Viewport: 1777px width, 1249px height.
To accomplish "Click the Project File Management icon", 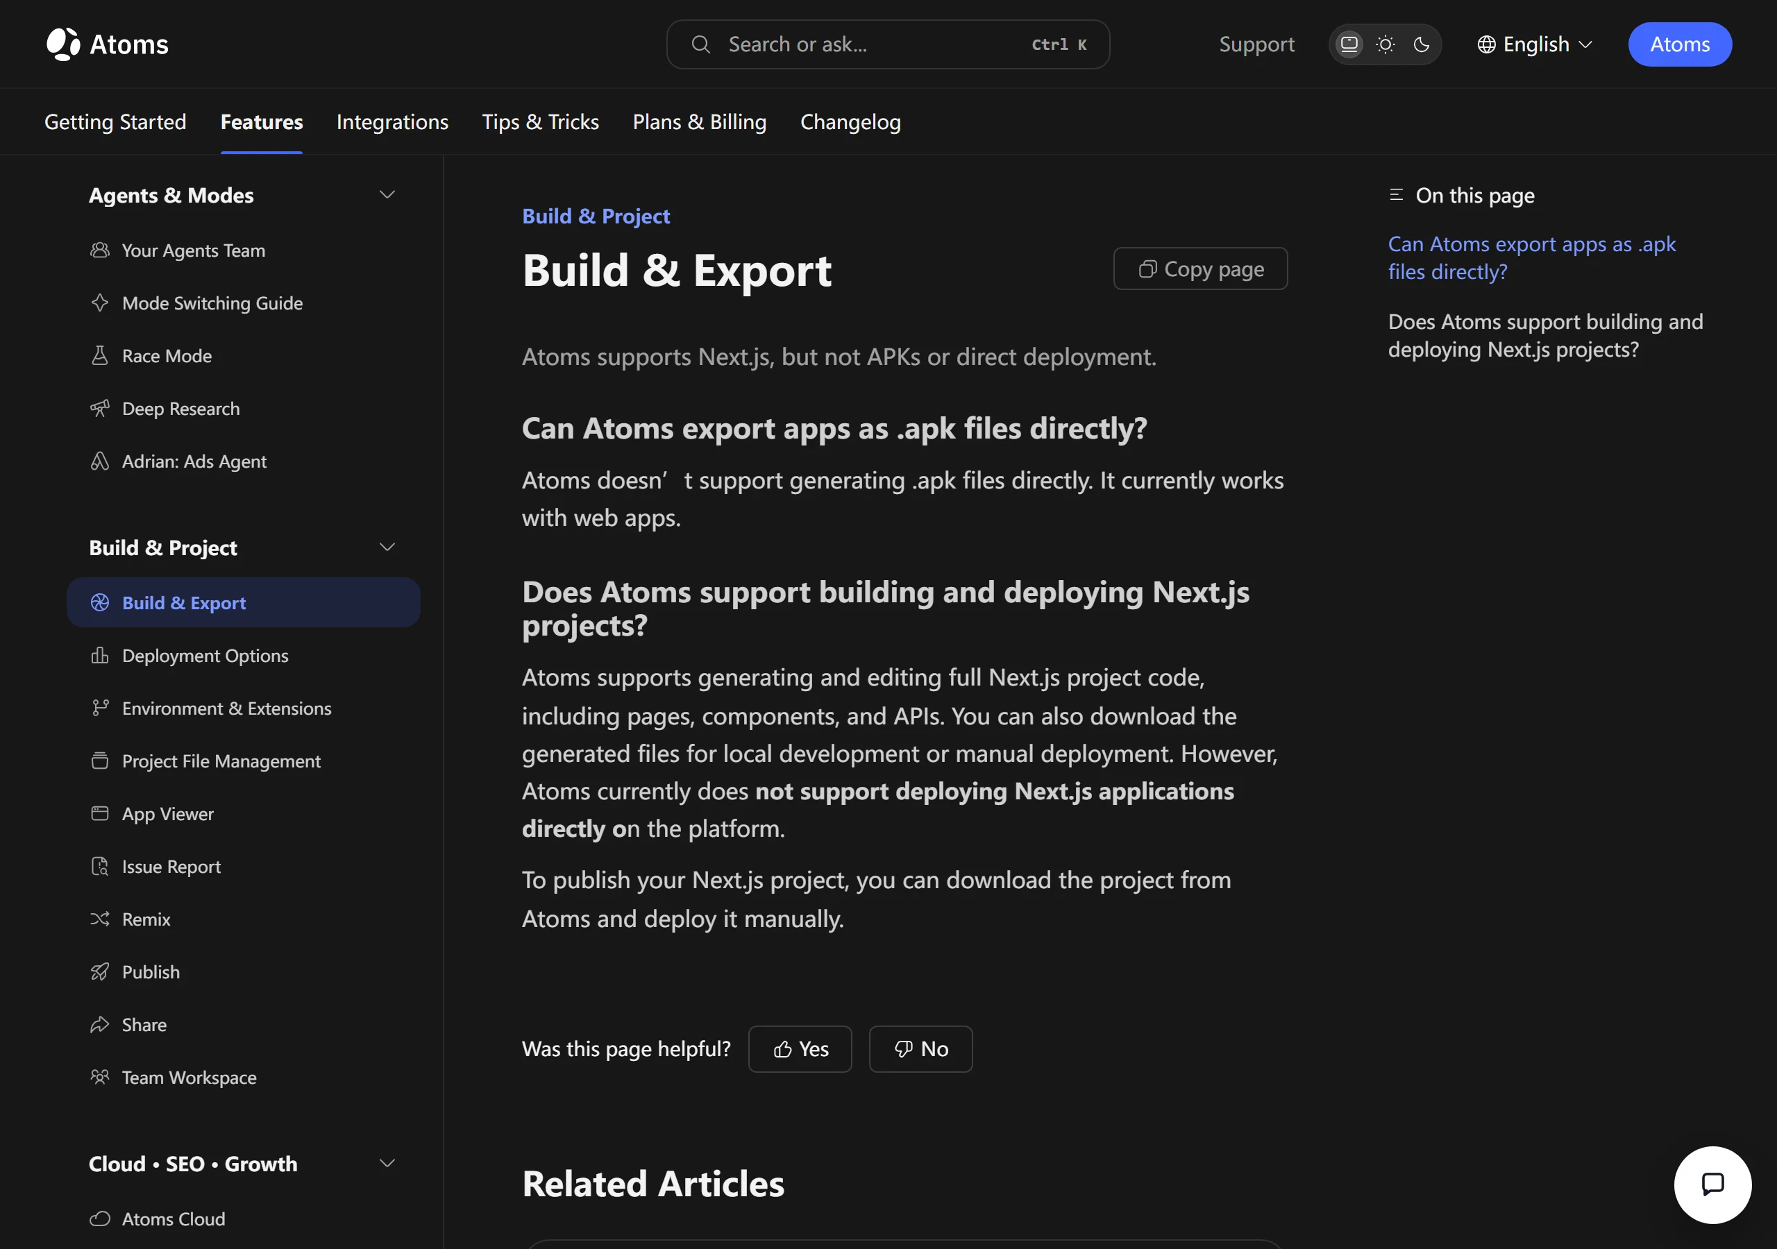I will point(100,761).
